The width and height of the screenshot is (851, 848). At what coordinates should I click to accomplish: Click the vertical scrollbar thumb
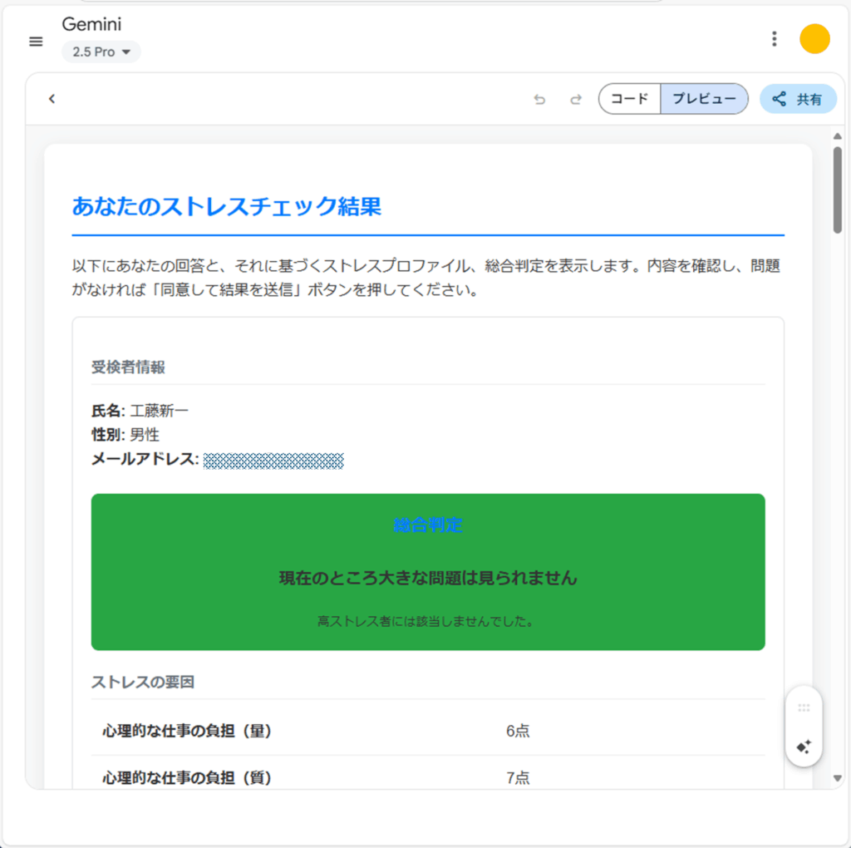click(x=838, y=190)
